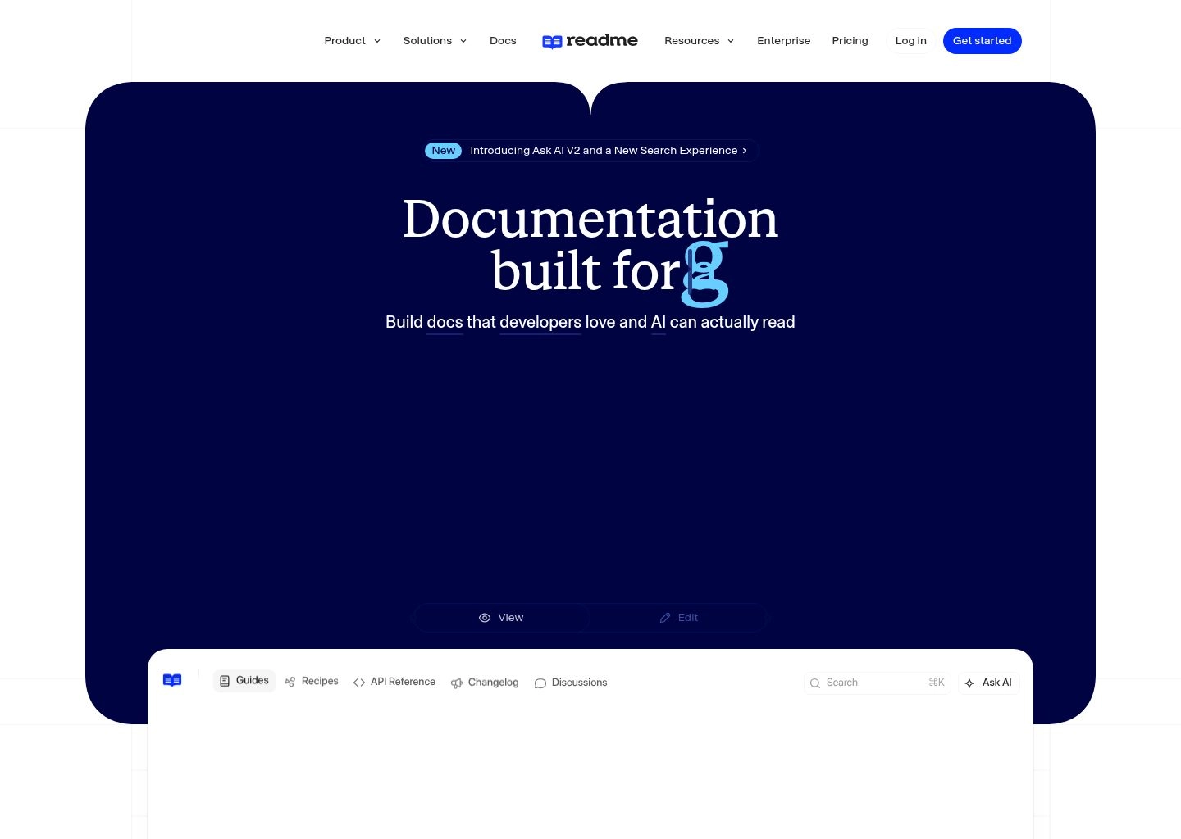Click the Changelog megaphone icon
This screenshot has height=839, width=1181.
[457, 683]
